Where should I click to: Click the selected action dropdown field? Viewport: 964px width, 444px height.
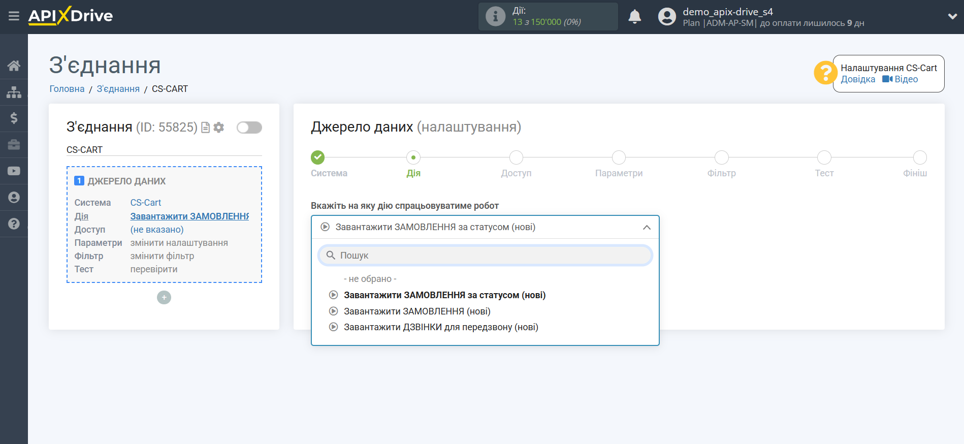(x=485, y=227)
